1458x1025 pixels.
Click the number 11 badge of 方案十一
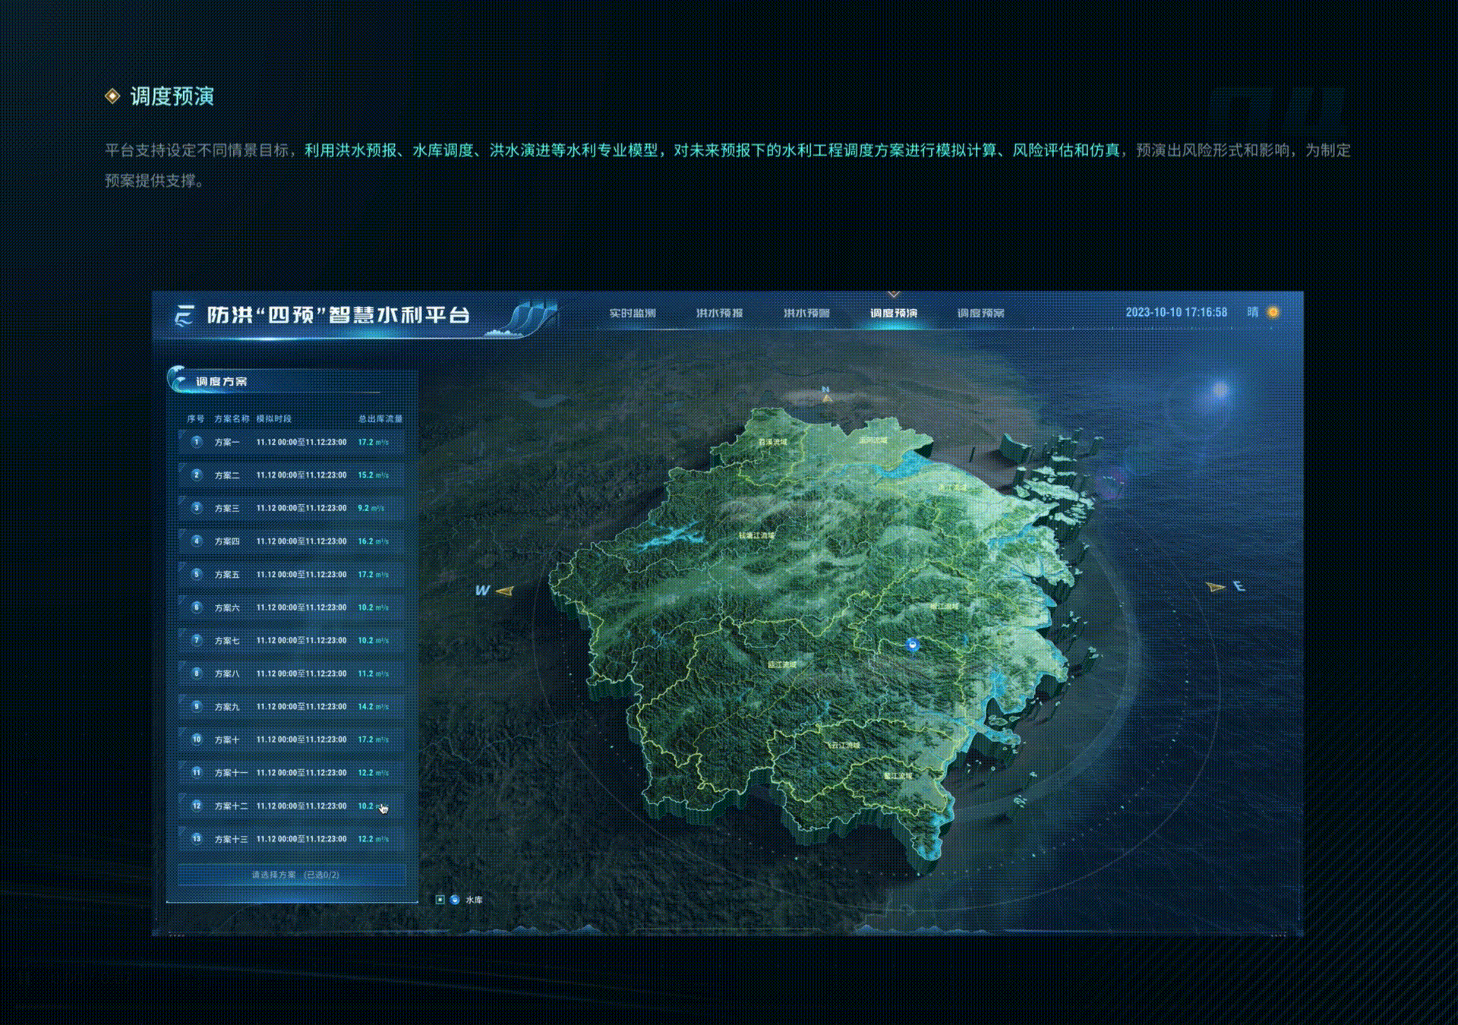pos(197,772)
